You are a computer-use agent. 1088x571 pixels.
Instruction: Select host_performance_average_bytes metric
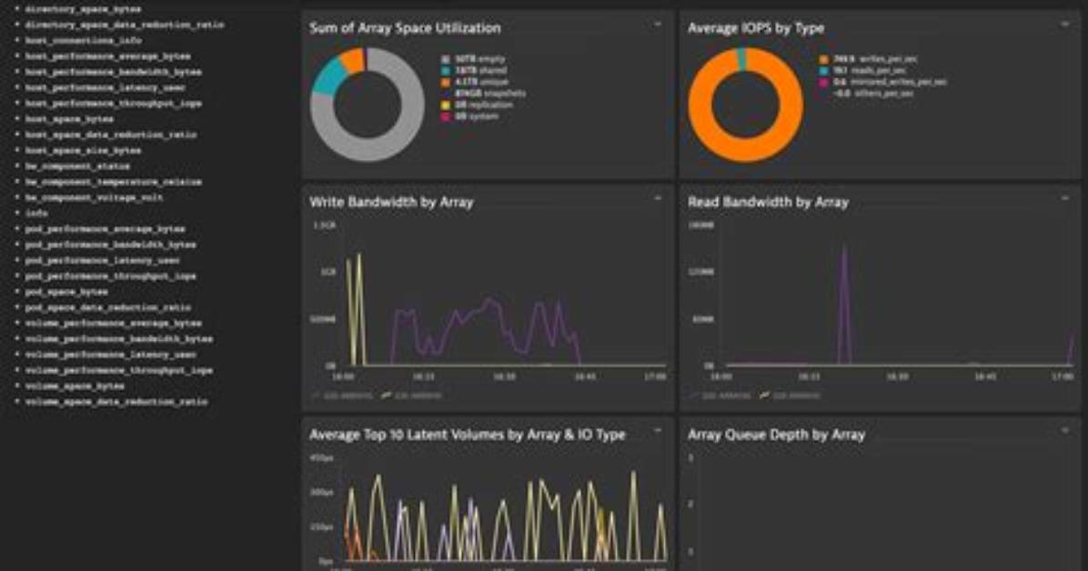(107, 56)
